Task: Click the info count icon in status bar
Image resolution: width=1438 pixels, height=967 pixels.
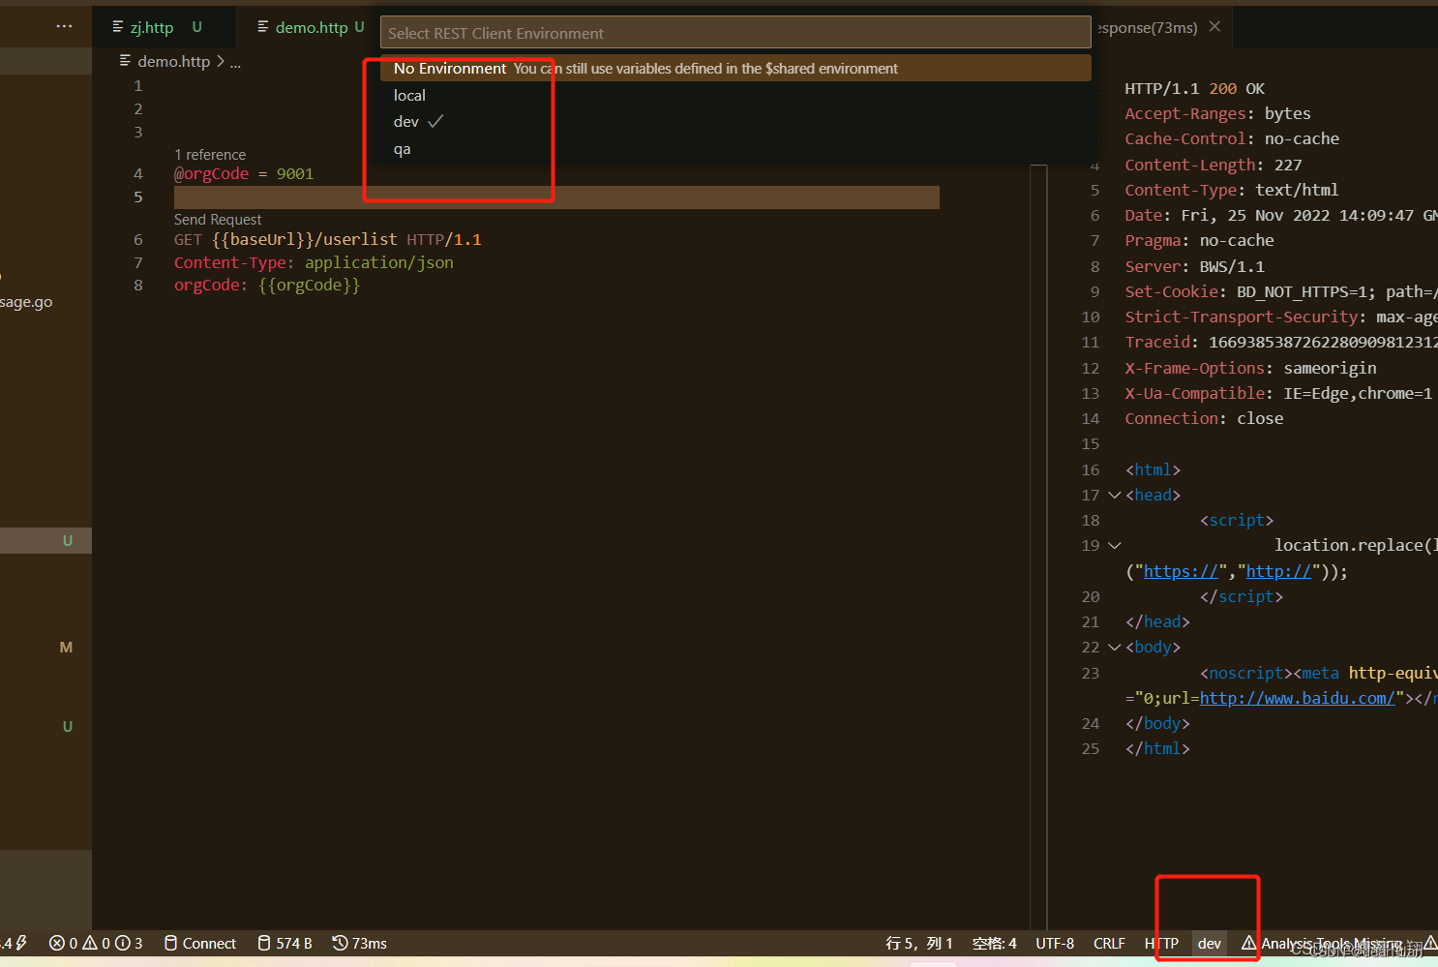Action: click(123, 943)
